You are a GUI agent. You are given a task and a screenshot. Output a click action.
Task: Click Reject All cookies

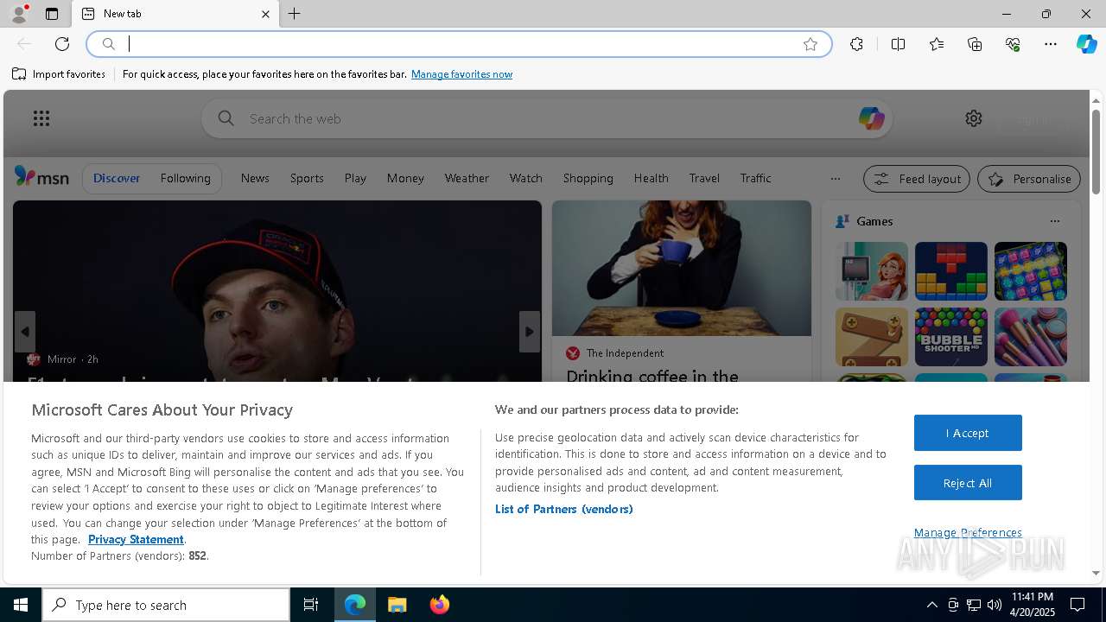pyautogui.click(x=968, y=483)
